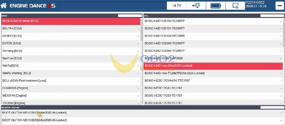Choose BOSCH-EDC17CV44/54-TTC1767 system
285x125 pixels.
coord(213,81)
